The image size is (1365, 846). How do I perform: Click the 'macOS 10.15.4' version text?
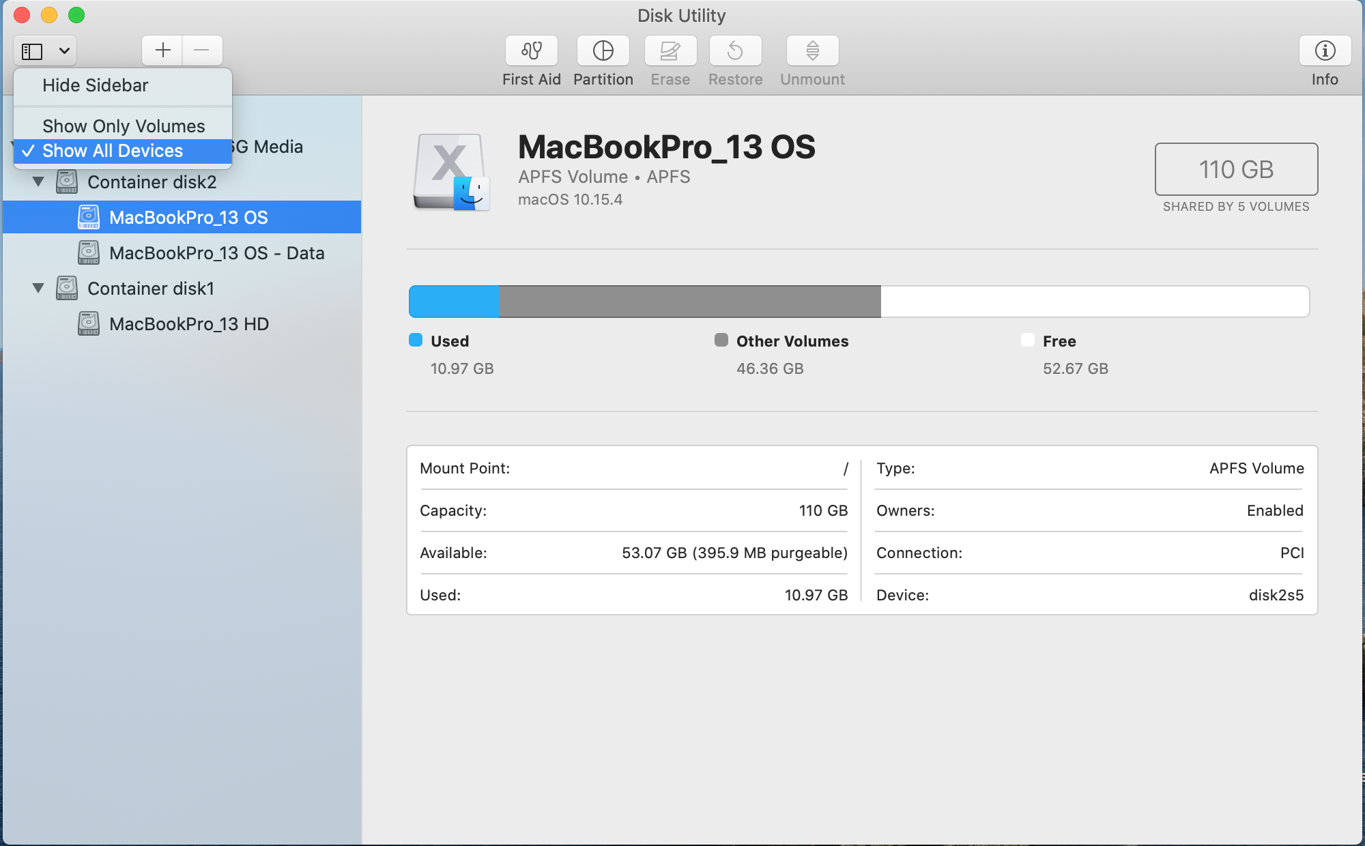(571, 200)
